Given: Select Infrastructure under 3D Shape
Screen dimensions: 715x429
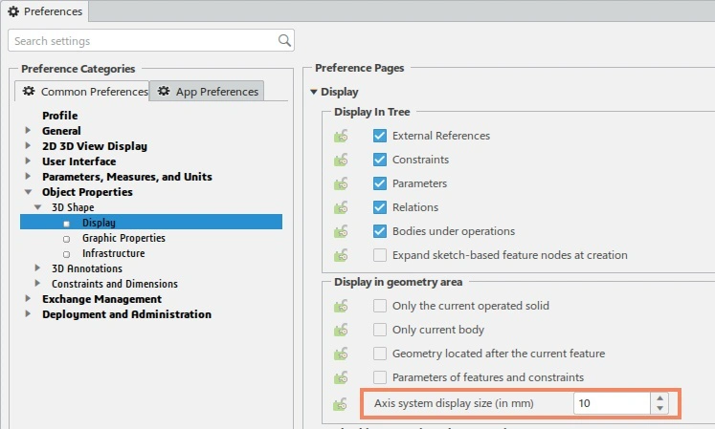Looking at the screenshot, I should point(113,253).
